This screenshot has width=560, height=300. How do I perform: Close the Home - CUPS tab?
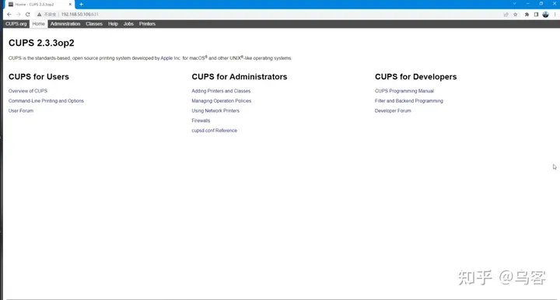pyautogui.click(x=70, y=5)
